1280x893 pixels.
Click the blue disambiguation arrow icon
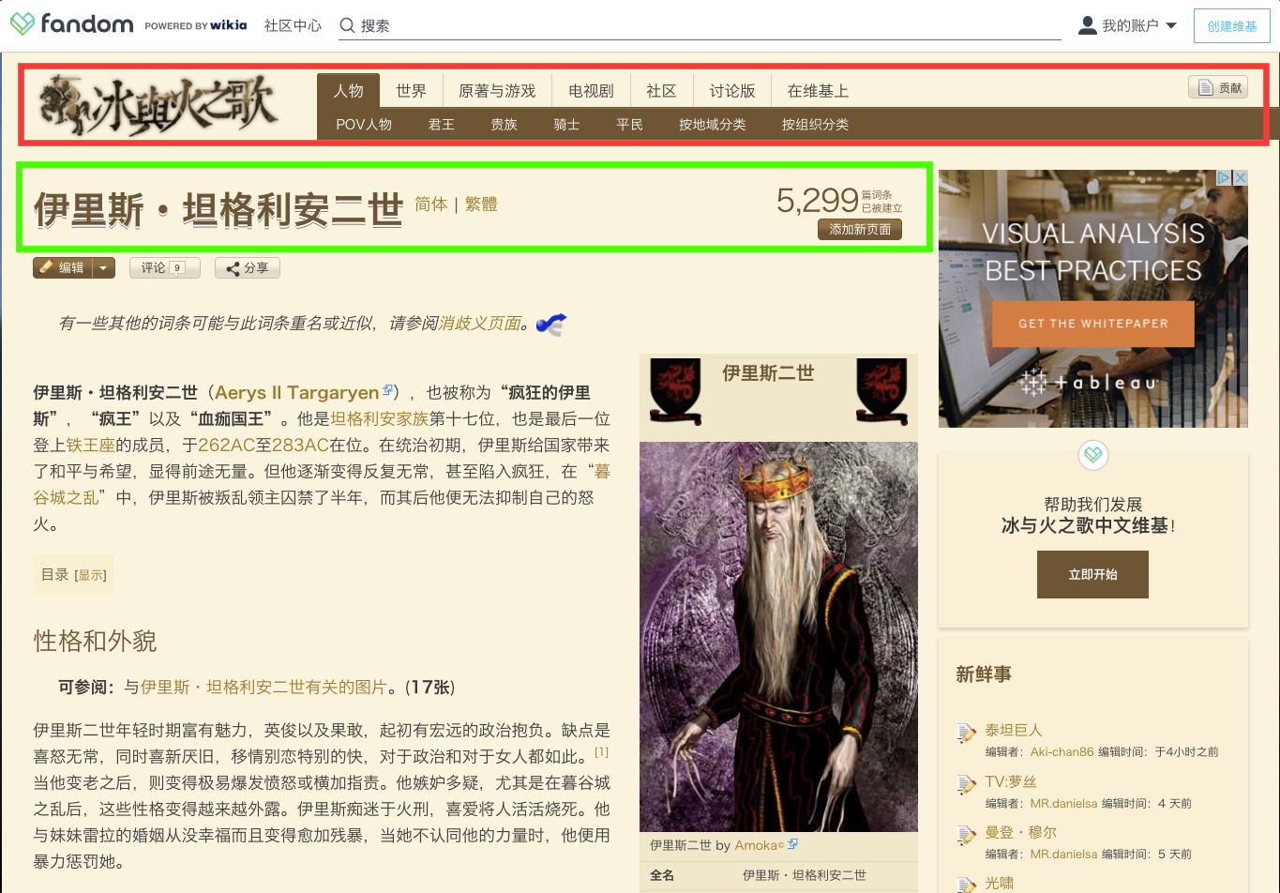pyautogui.click(x=551, y=325)
